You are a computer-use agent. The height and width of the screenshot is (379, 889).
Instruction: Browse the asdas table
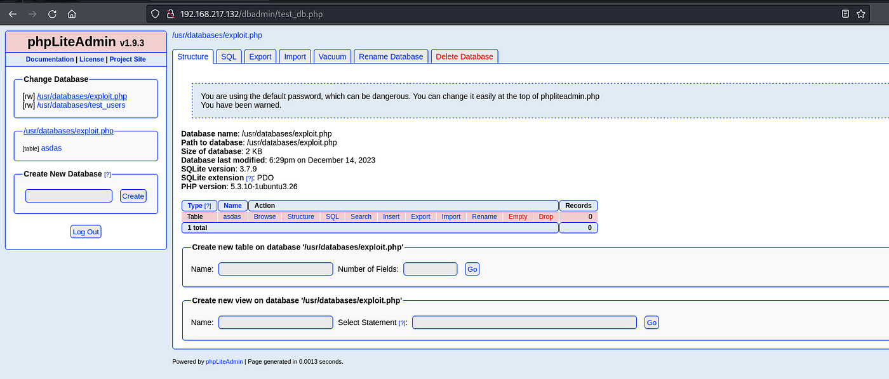click(x=265, y=216)
